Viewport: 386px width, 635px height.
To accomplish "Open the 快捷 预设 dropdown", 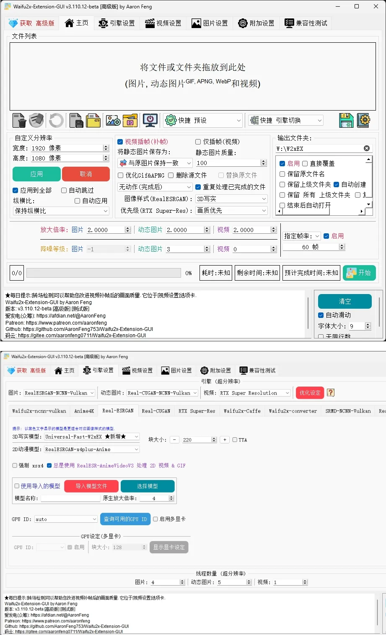I will (202, 120).
